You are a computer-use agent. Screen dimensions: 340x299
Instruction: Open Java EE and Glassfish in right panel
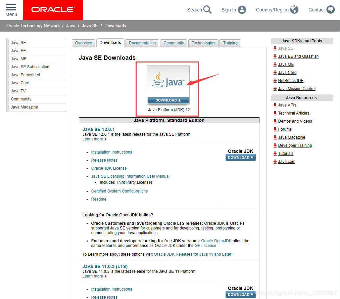click(x=298, y=56)
